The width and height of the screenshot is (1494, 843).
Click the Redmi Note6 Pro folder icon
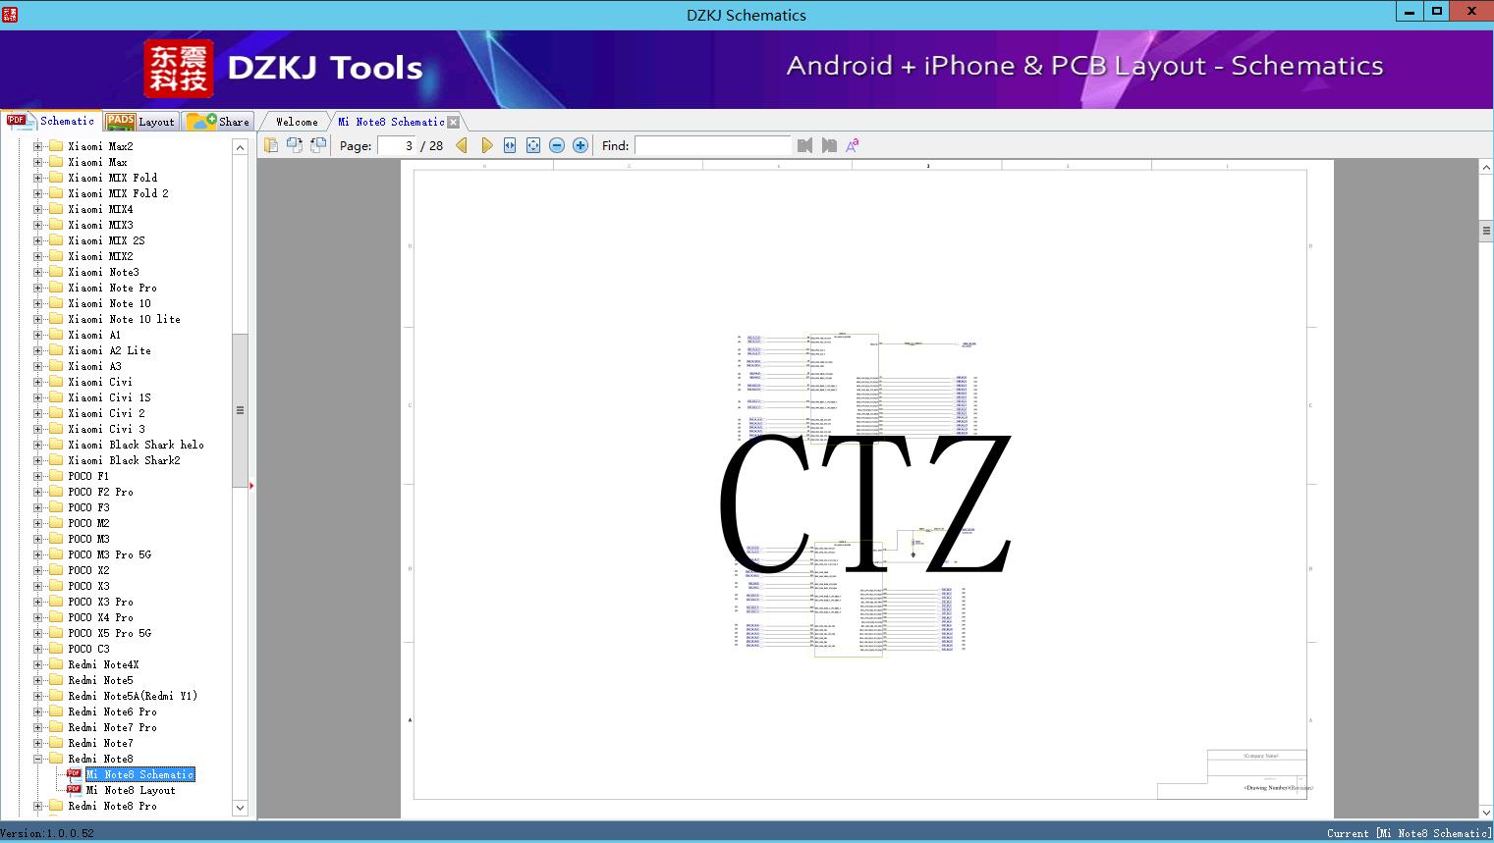56,711
